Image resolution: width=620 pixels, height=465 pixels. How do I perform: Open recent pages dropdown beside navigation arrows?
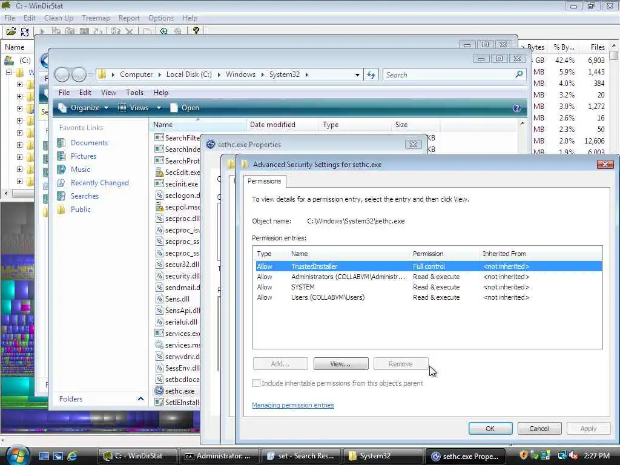point(91,74)
